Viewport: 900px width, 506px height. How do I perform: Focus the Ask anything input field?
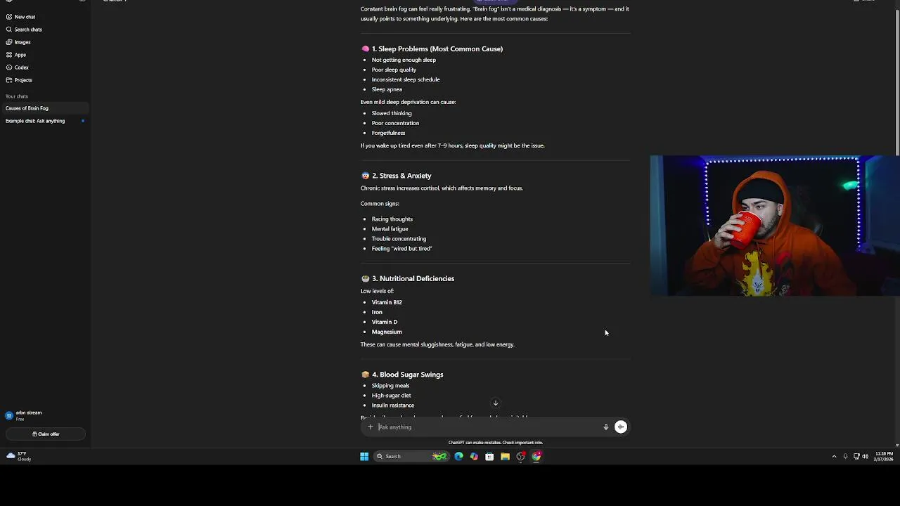(489, 427)
